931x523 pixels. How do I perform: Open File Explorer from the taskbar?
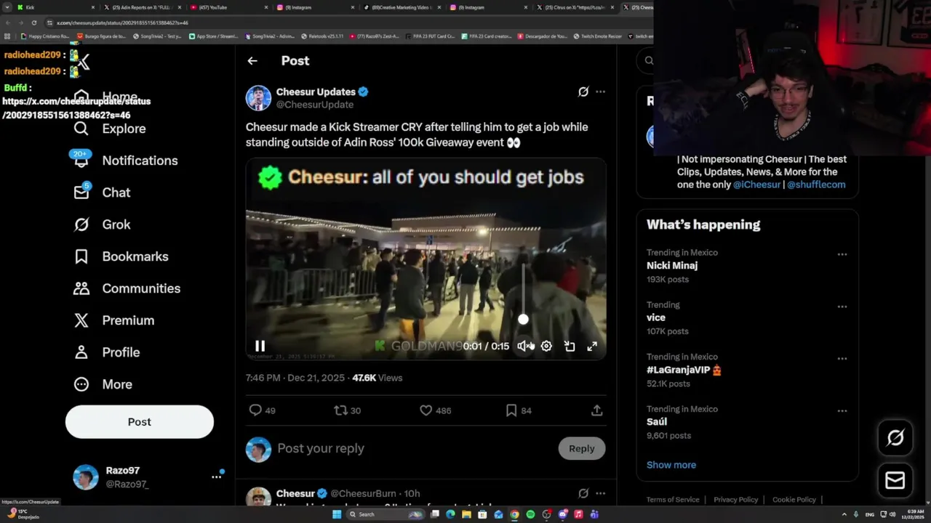pos(466,514)
